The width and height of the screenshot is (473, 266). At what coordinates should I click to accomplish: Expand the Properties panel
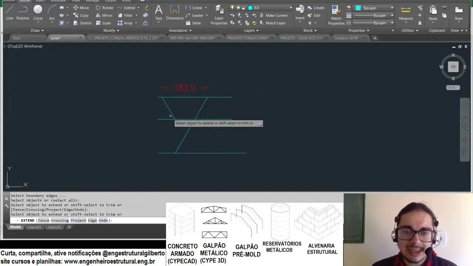point(359,31)
